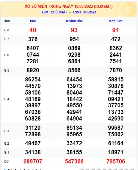Click the digit 9 filter circle
This screenshot has width=138, height=170.
[132, 169]
